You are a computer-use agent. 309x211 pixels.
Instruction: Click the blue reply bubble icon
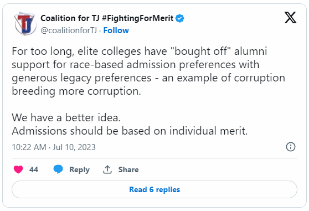(x=58, y=169)
